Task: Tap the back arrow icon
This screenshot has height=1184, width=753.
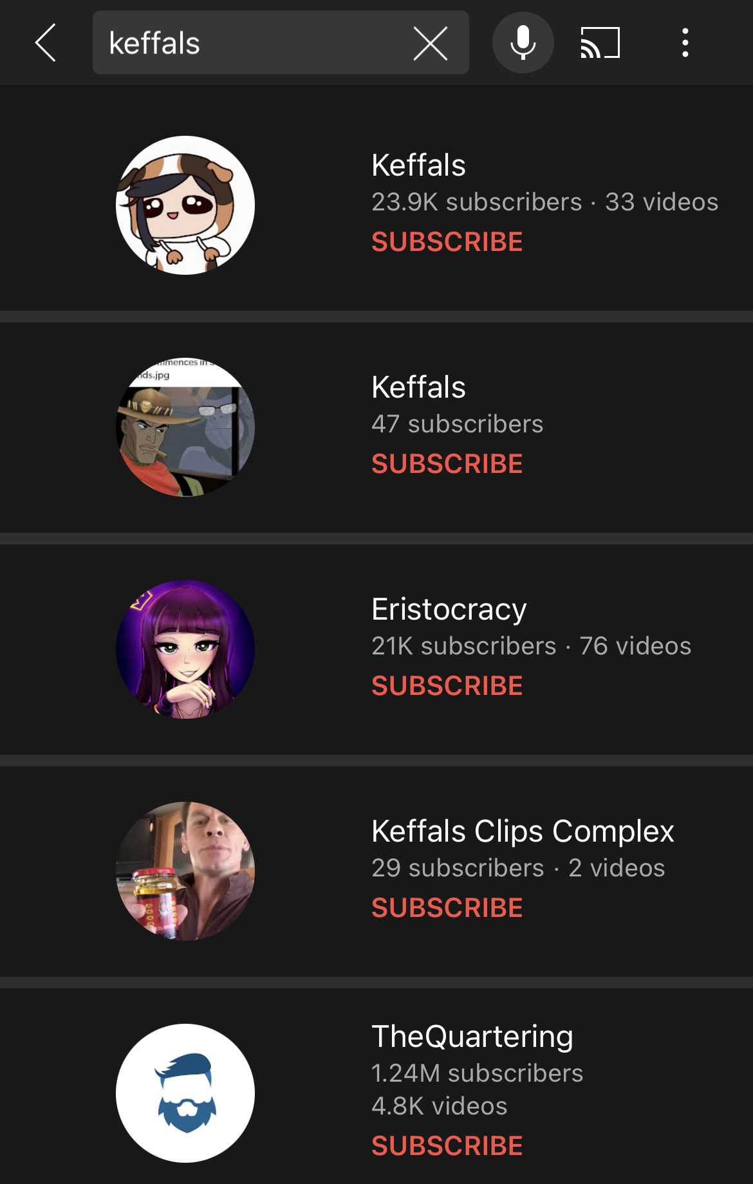Action: (x=46, y=42)
